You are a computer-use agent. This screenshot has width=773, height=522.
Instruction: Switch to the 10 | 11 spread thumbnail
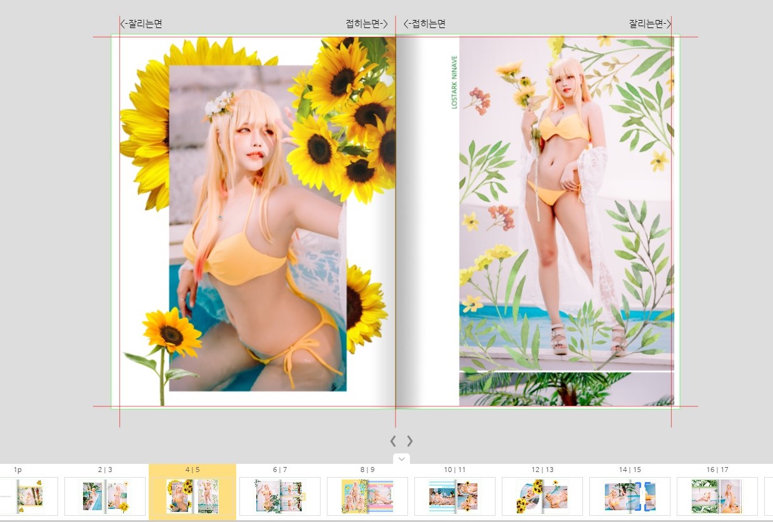(x=454, y=496)
